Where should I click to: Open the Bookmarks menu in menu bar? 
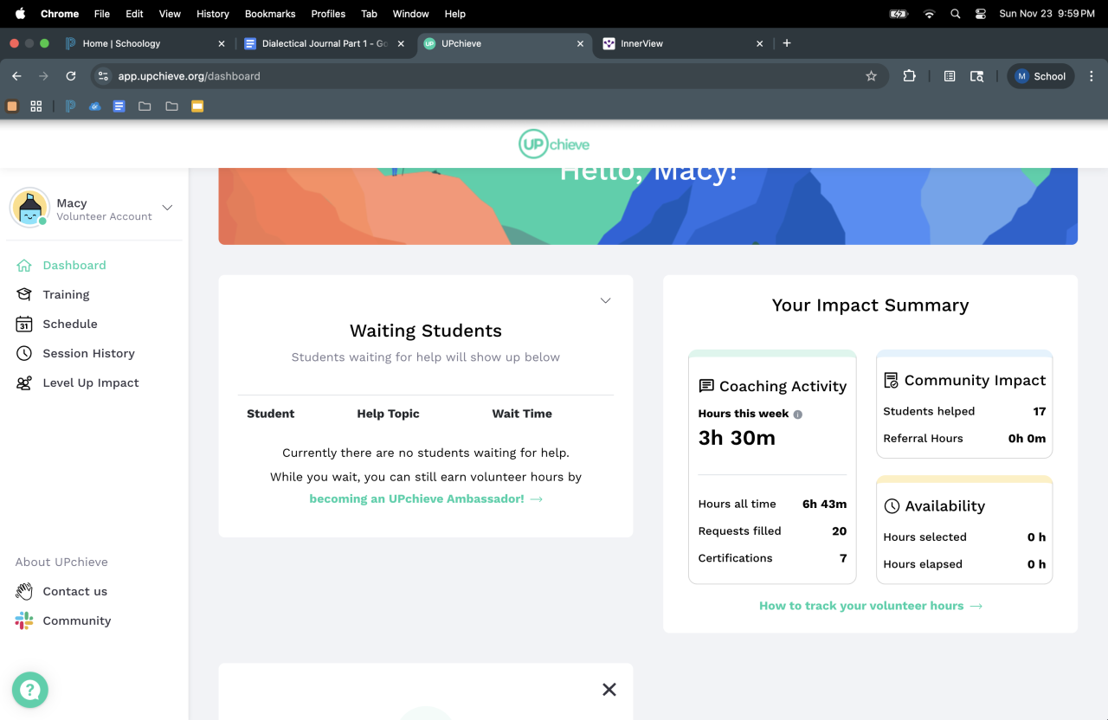[270, 14]
